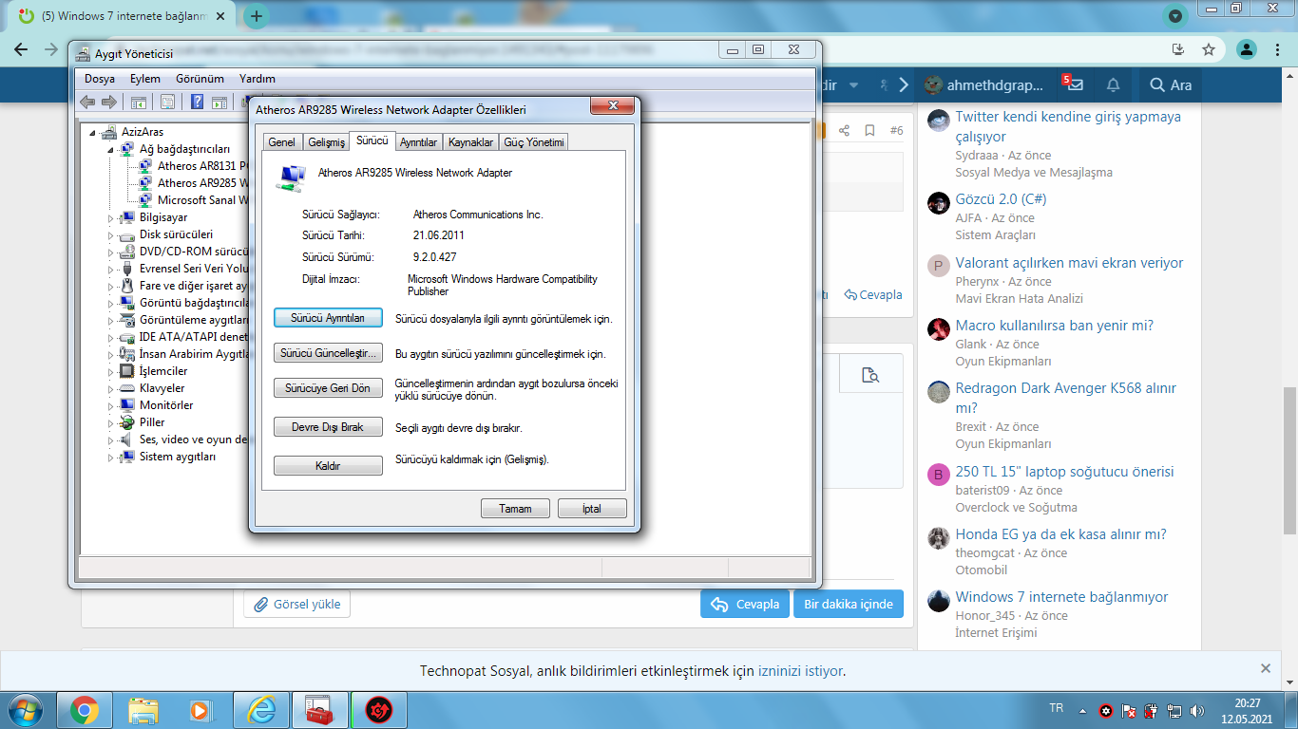Click the blue Help question mark toolbar icon
The height and width of the screenshot is (729, 1298).
[197, 102]
